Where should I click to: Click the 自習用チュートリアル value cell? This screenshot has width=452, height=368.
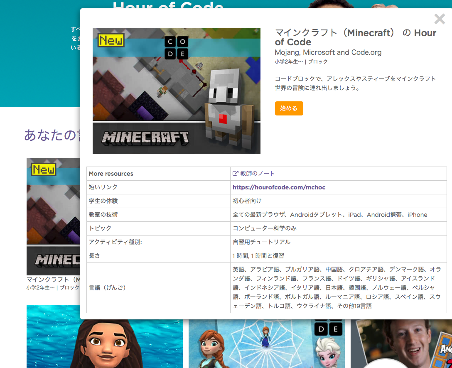[339, 242]
